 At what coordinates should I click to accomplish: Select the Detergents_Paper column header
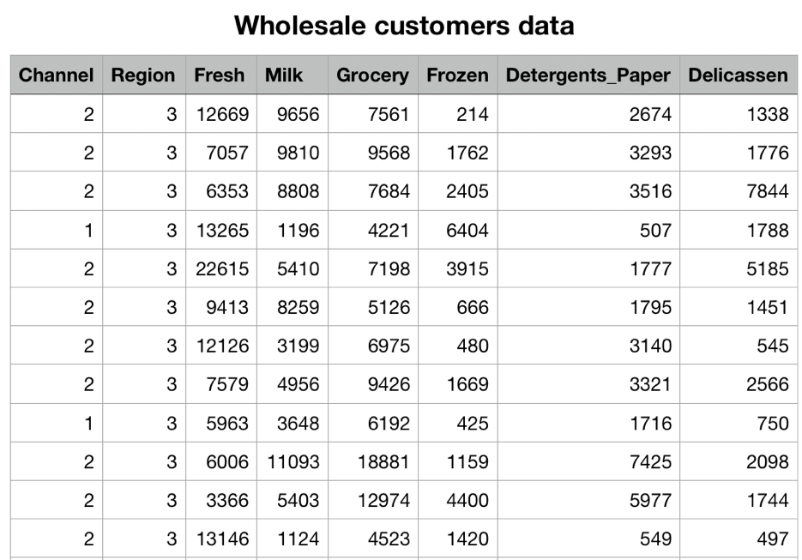(x=588, y=75)
